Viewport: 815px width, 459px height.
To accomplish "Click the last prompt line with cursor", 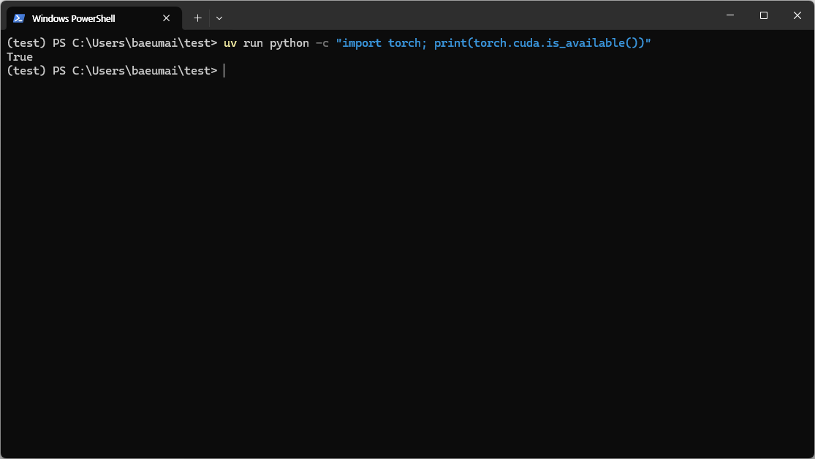I will click(x=116, y=71).
